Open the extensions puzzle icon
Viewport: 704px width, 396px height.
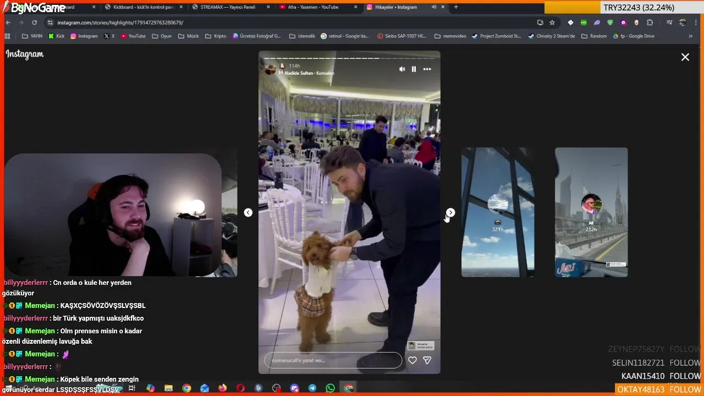[x=650, y=23]
